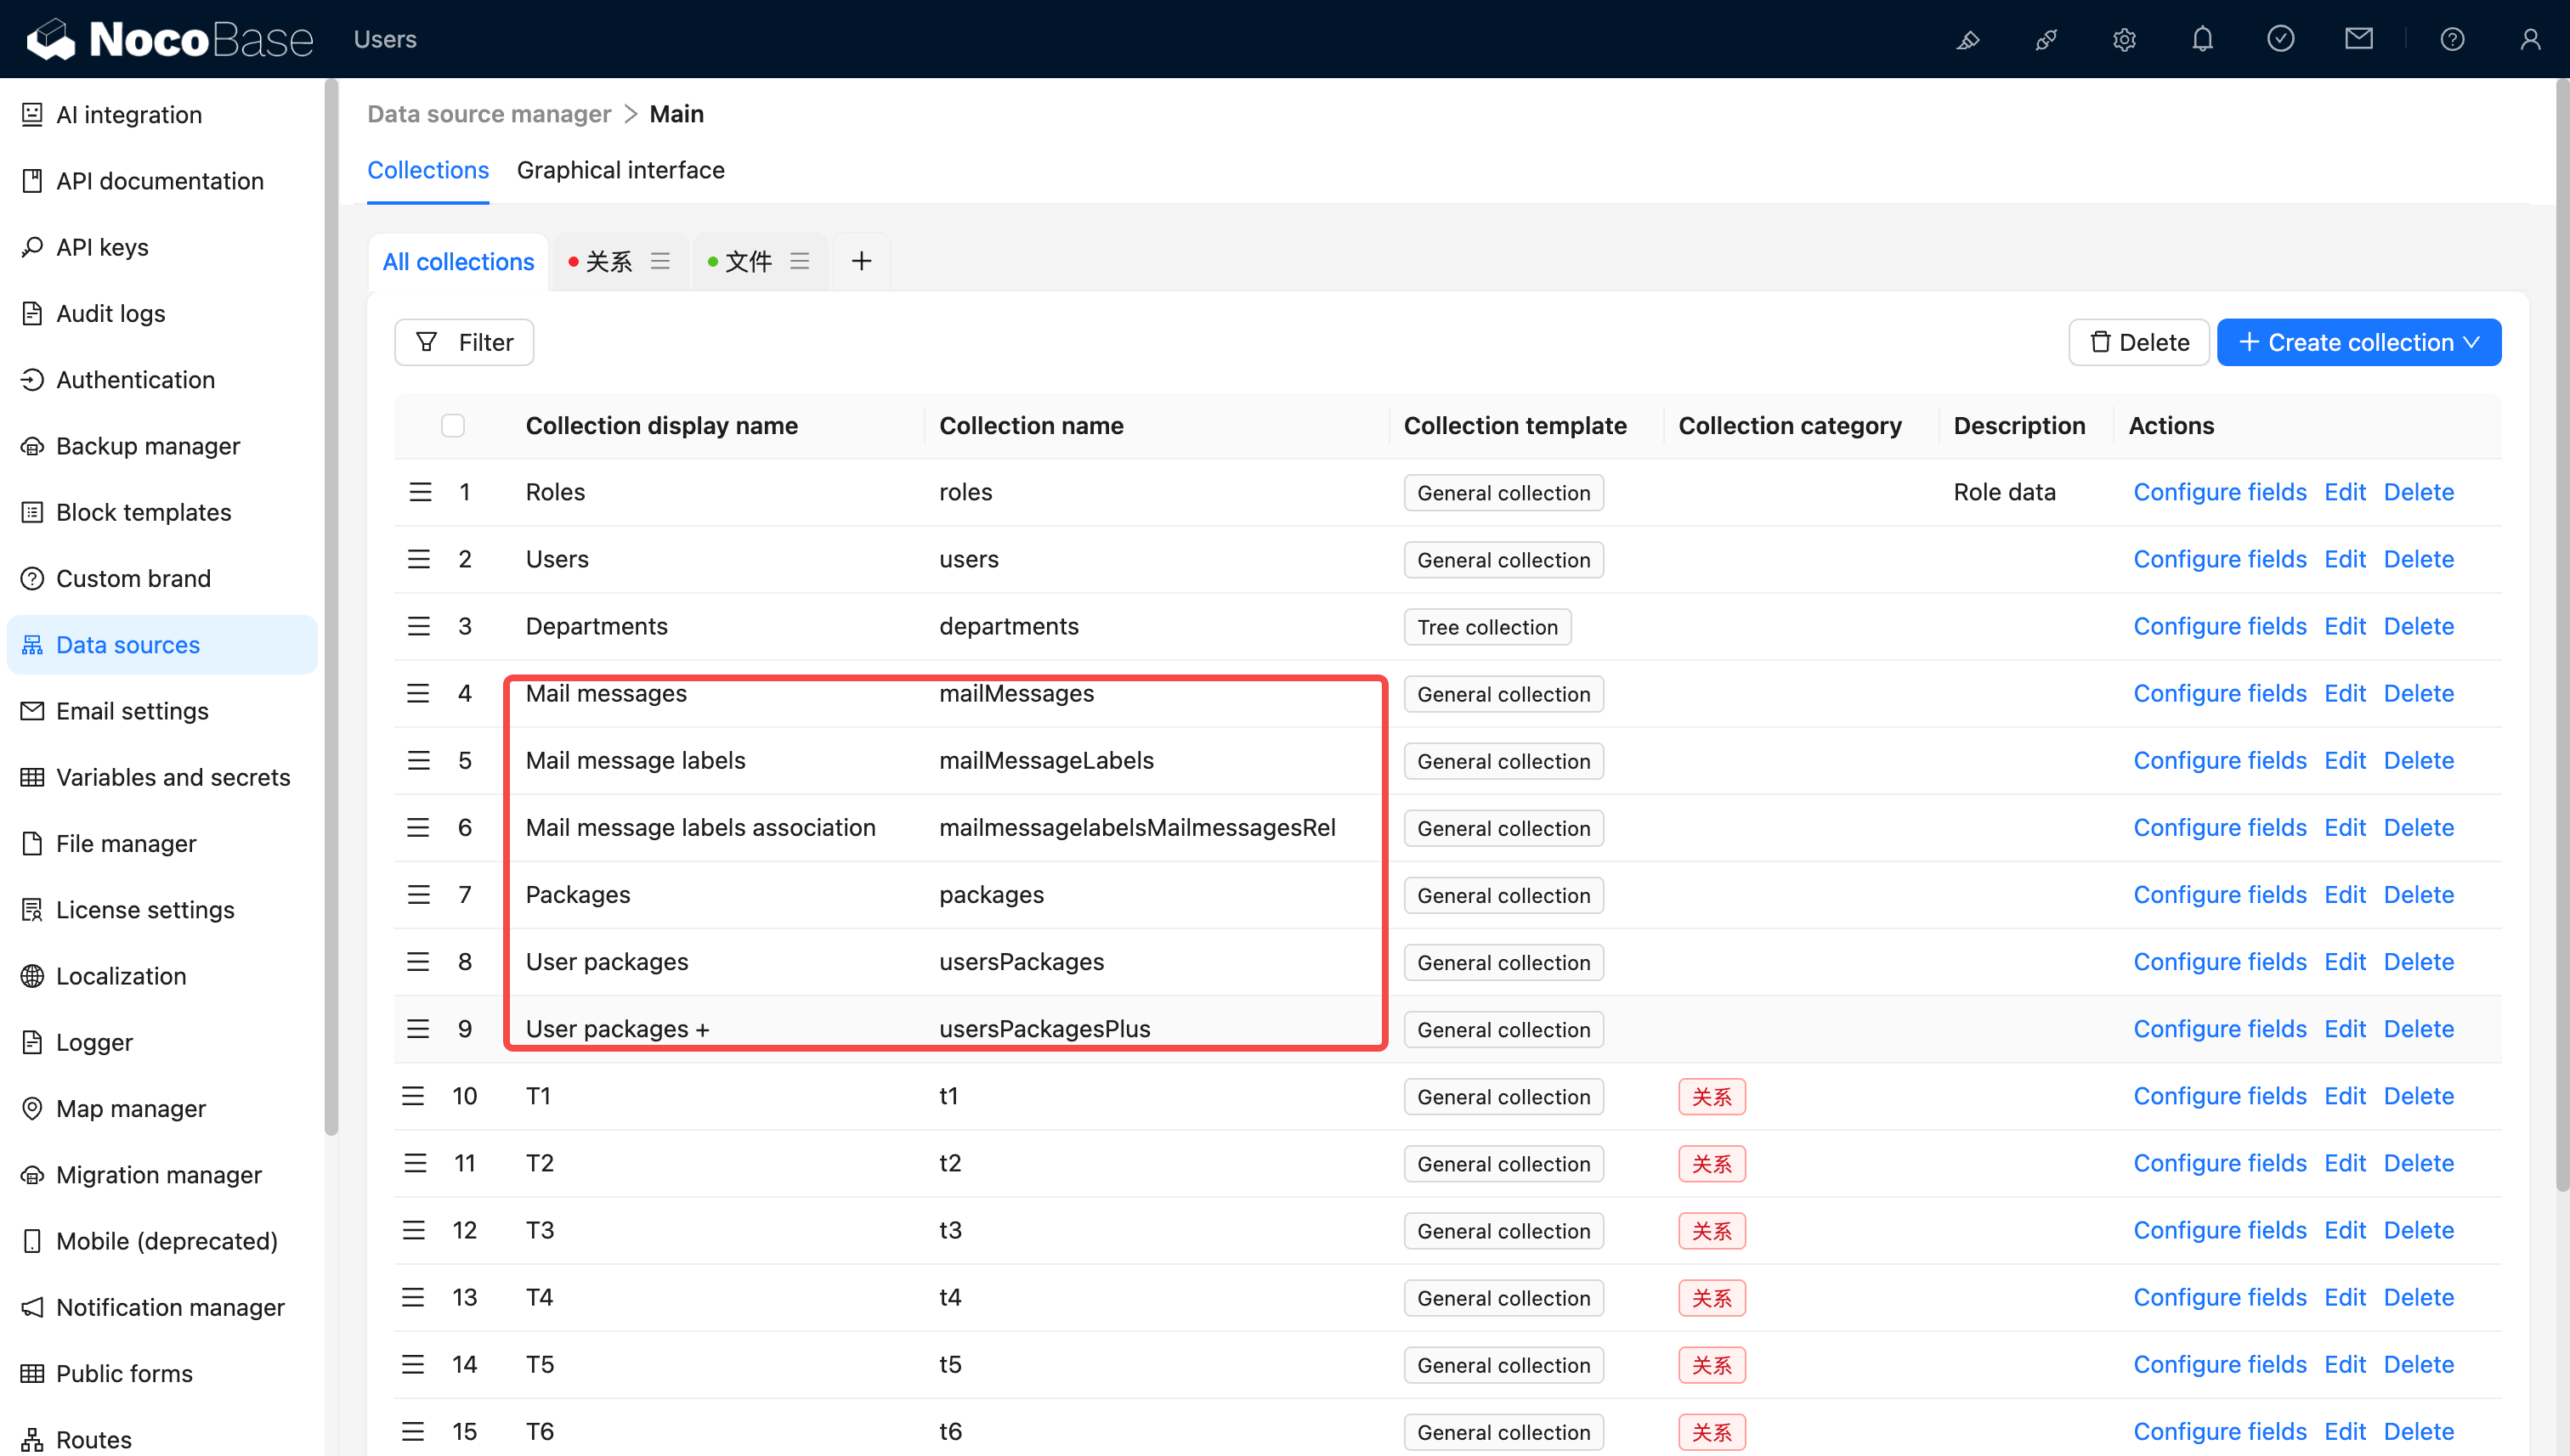Open the notifications bell icon
The width and height of the screenshot is (2570, 1456).
pyautogui.click(x=2202, y=39)
